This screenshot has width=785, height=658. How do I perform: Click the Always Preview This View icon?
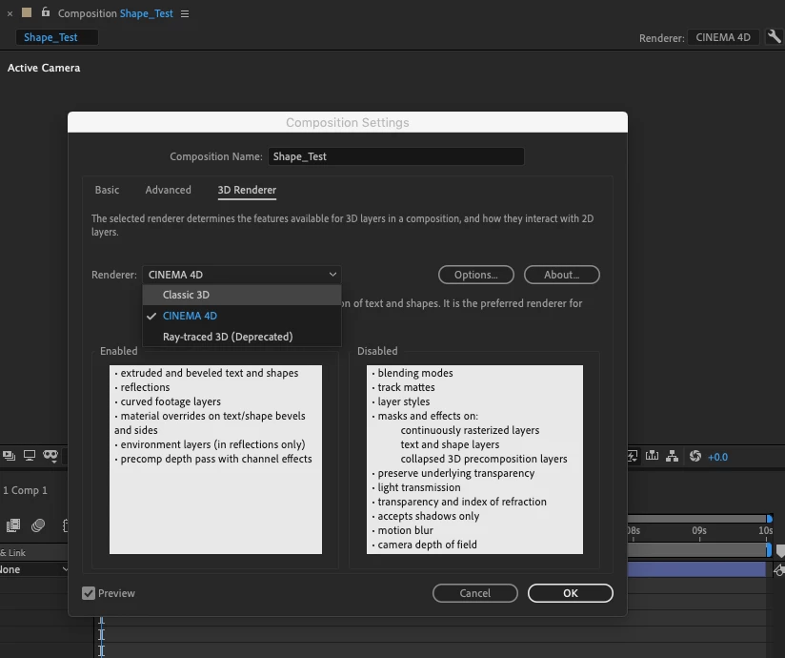[9, 456]
